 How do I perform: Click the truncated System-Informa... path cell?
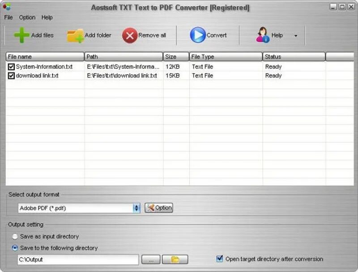coord(123,67)
